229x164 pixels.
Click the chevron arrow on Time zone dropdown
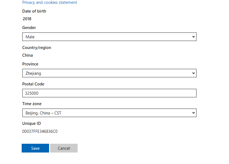[x=193, y=113]
